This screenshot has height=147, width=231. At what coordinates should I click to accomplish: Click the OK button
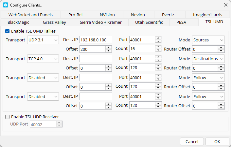[217, 141]
